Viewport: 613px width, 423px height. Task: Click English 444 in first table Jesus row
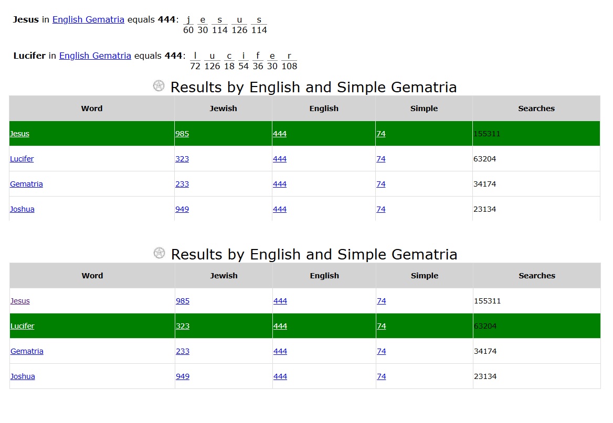click(280, 134)
